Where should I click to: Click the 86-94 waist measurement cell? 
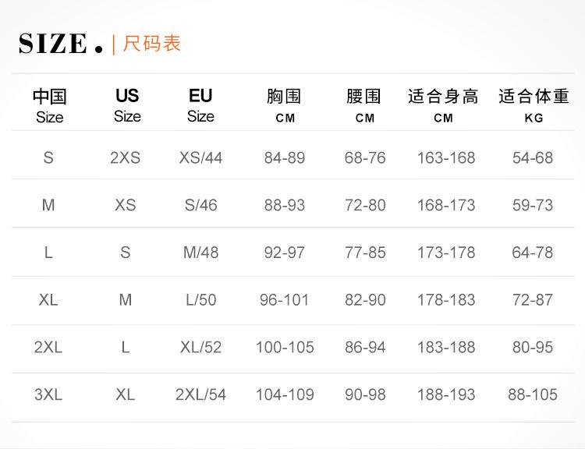pos(365,347)
